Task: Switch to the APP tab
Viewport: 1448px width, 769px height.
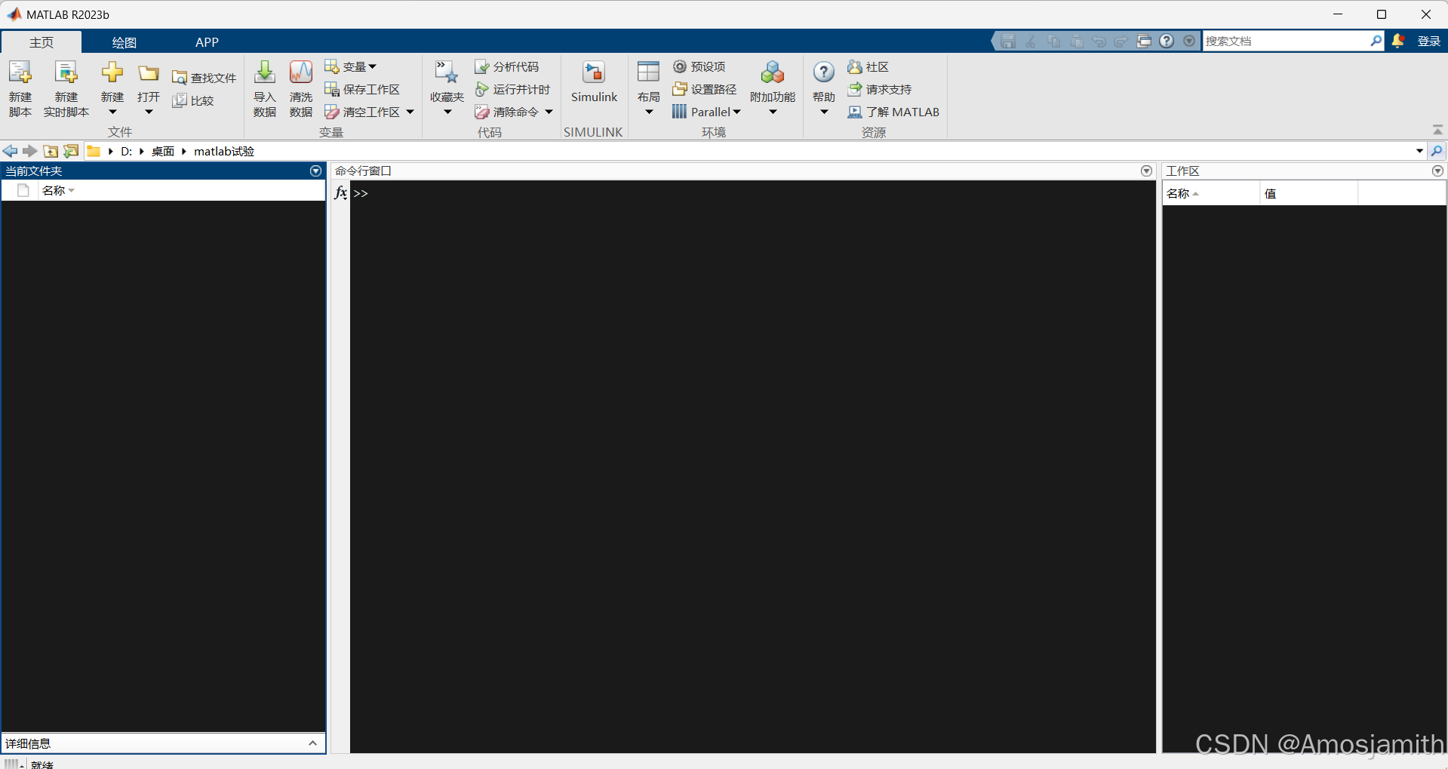Action: [x=207, y=42]
